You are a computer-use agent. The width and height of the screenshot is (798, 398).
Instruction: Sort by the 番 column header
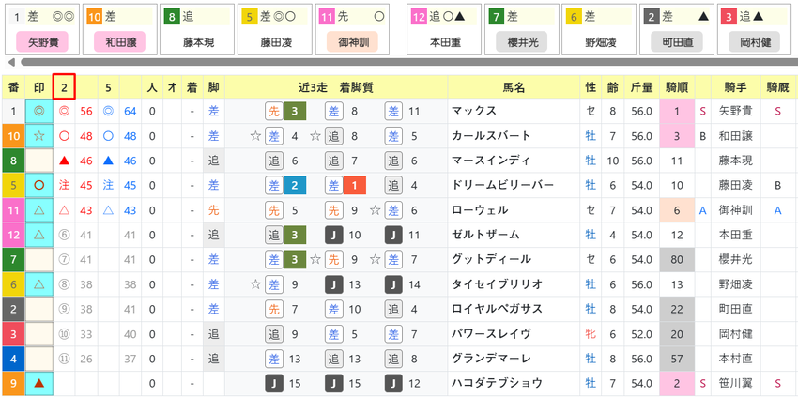[13, 87]
